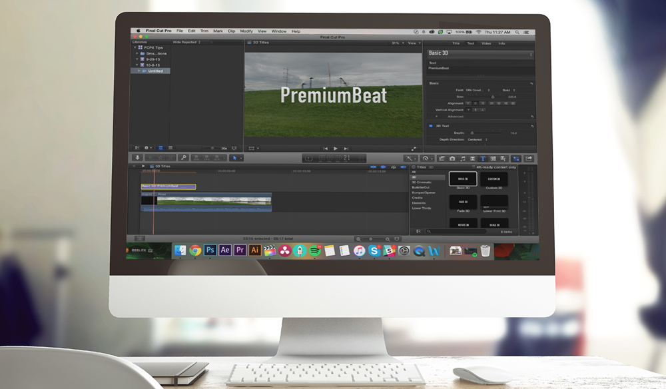The width and height of the screenshot is (666, 389).
Task: Click the Import Media down-arrow button
Action: (x=137, y=158)
